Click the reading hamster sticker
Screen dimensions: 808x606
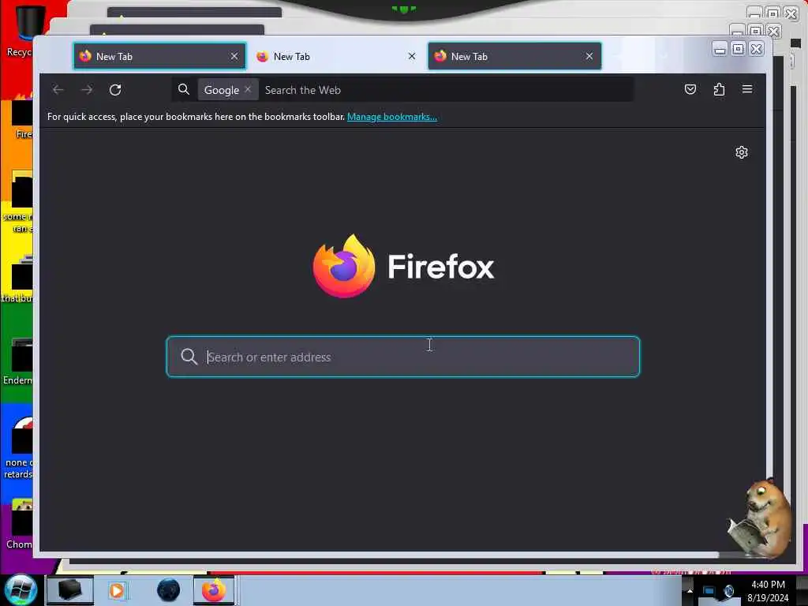(761, 519)
